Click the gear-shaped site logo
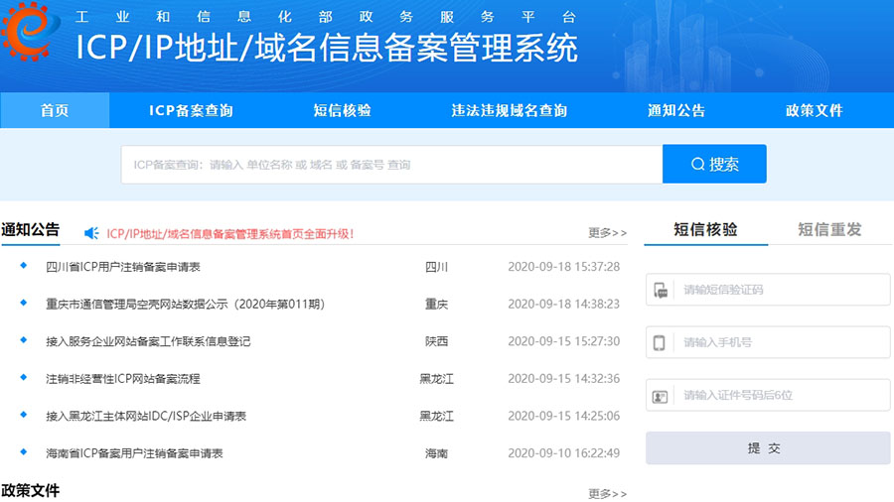 (x=30, y=32)
